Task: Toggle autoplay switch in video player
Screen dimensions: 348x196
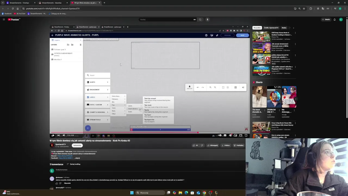Action: coord(220,135)
